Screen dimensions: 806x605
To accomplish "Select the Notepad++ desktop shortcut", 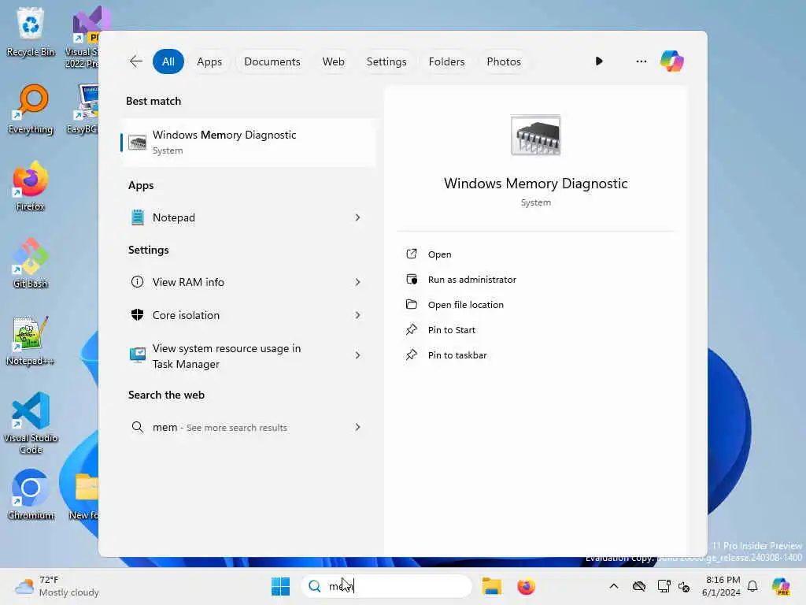I will tap(31, 340).
